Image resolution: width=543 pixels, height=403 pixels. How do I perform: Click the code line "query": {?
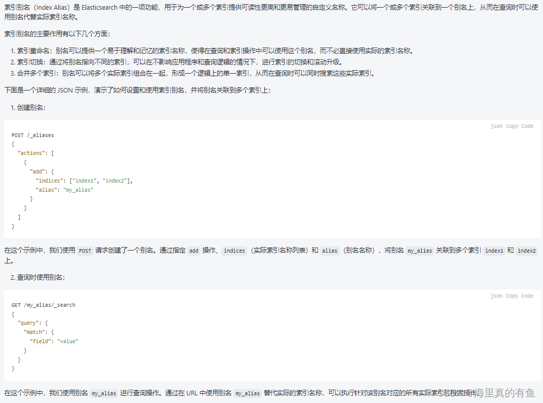click(x=33, y=323)
